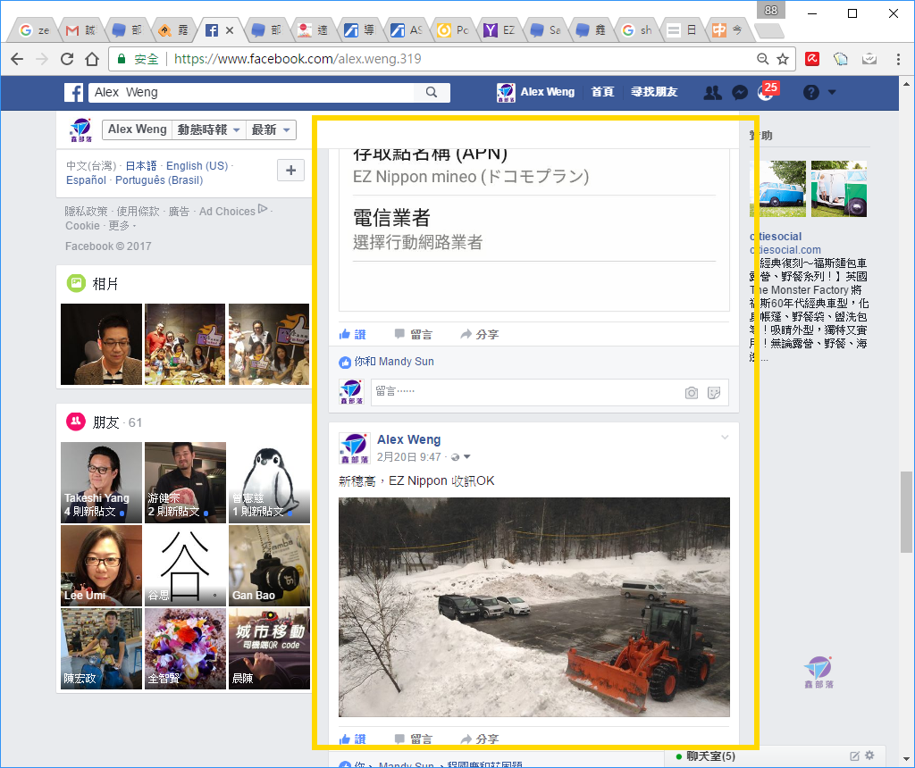Bookmark this page with the star icon

pos(783,59)
